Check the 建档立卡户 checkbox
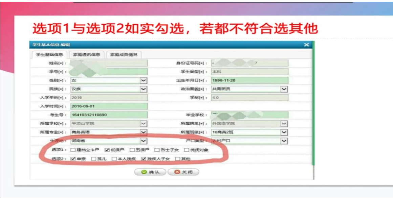The width and height of the screenshot is (393, 198). point(73,150)
